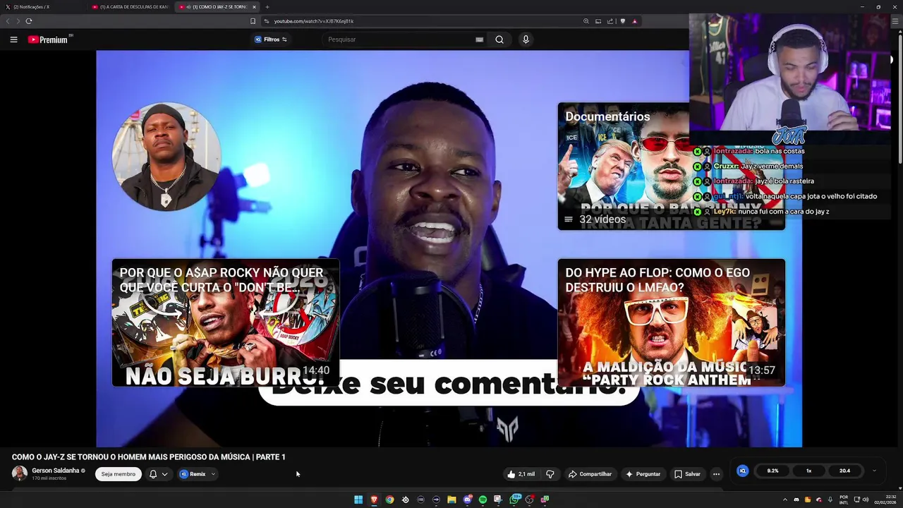This screenshot has height=508, width=903.
Task: Click the POR INTL language indicator
Action: point(844,500)
